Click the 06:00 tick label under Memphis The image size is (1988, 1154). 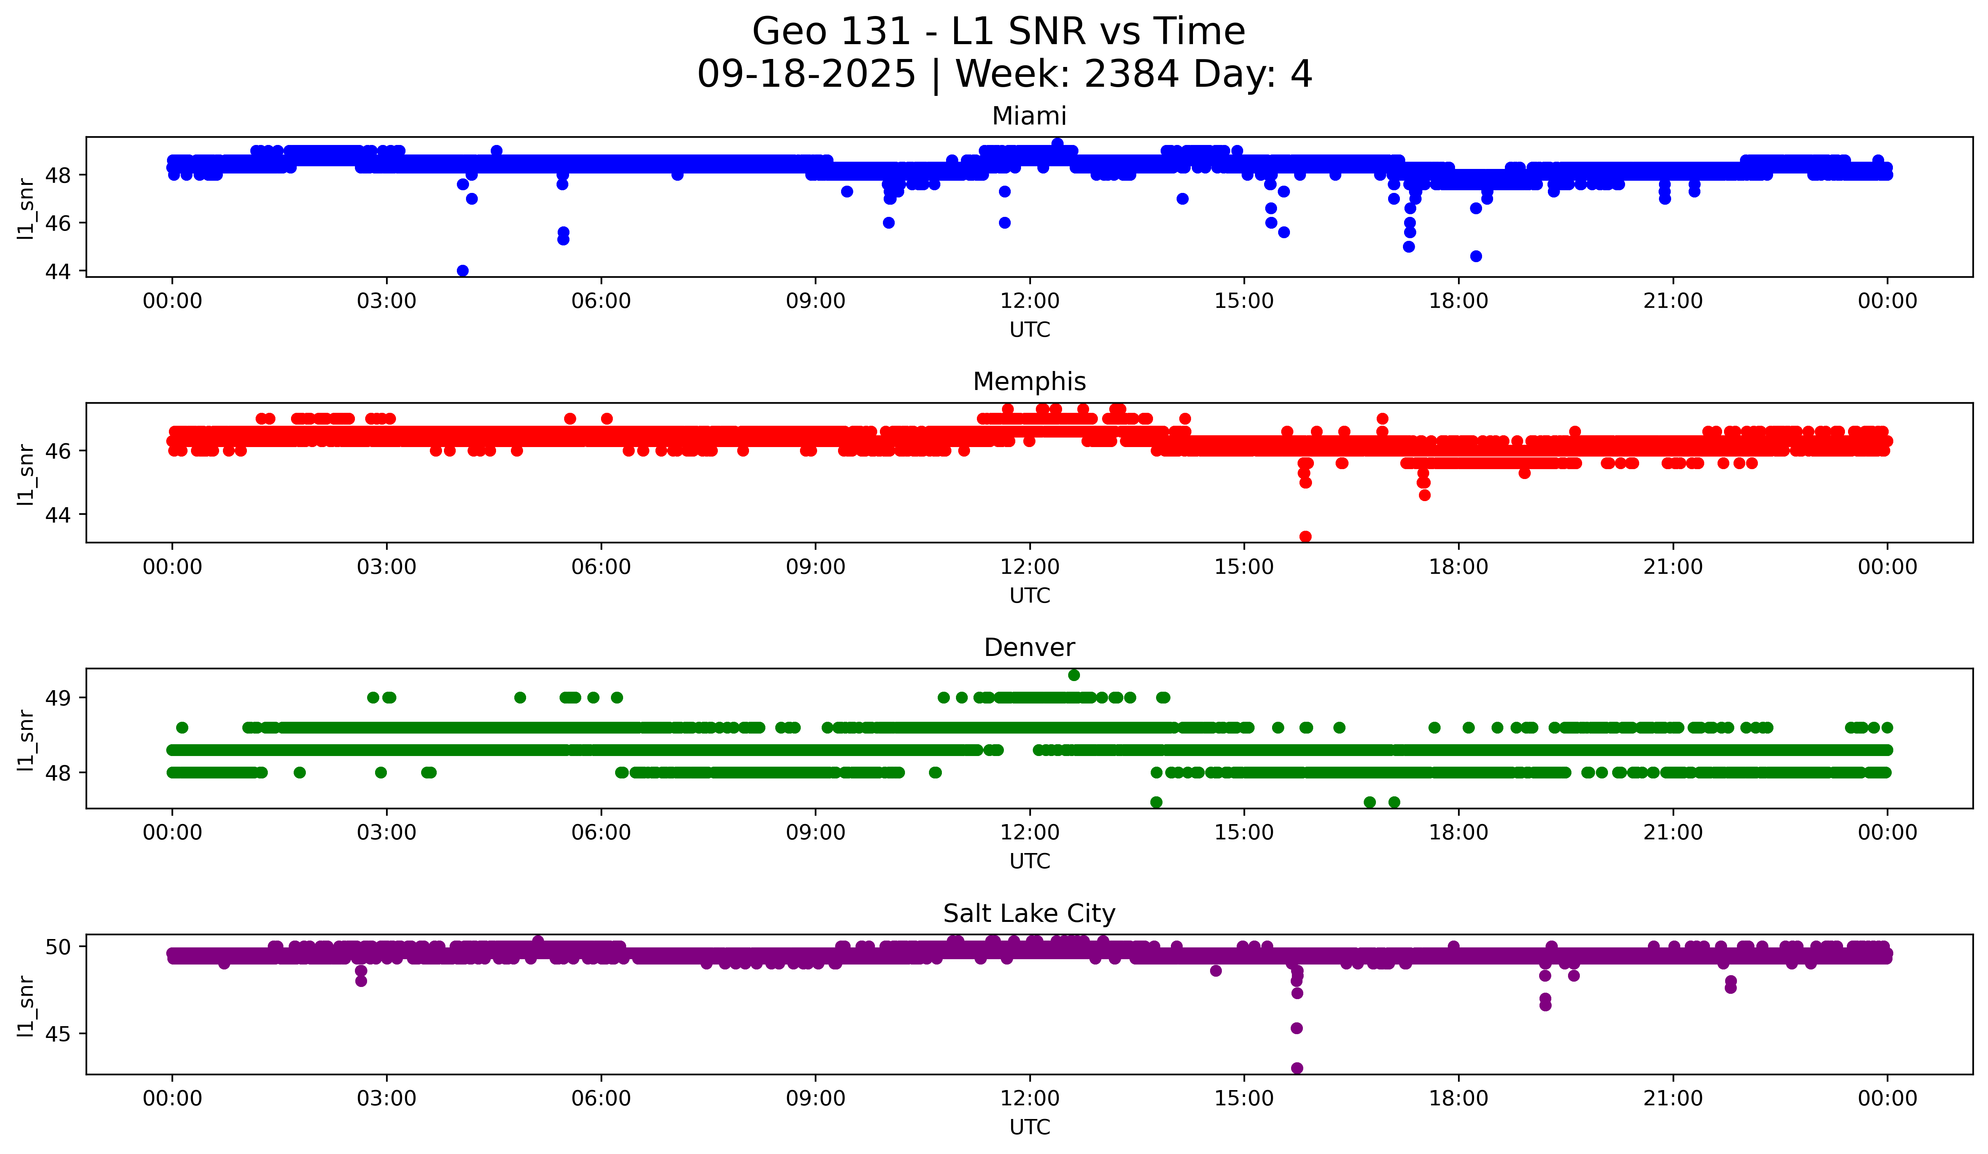(601, 567)
